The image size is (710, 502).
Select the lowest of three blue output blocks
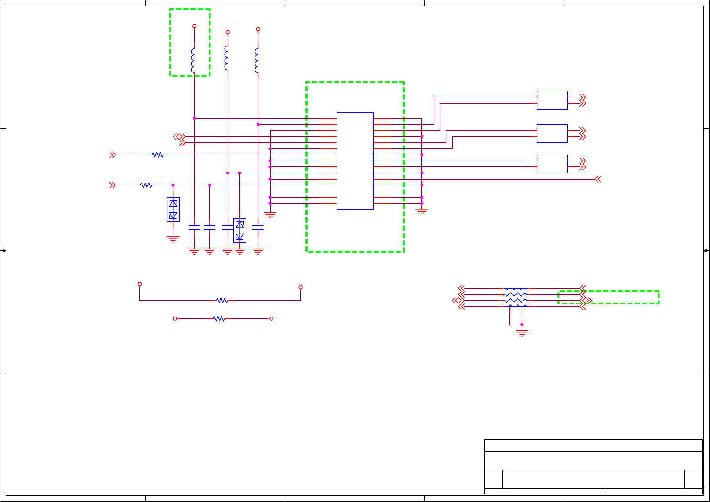[x=552, y=164]
